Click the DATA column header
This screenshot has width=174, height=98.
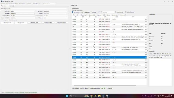pyautogui.click(x=105, y=17)
